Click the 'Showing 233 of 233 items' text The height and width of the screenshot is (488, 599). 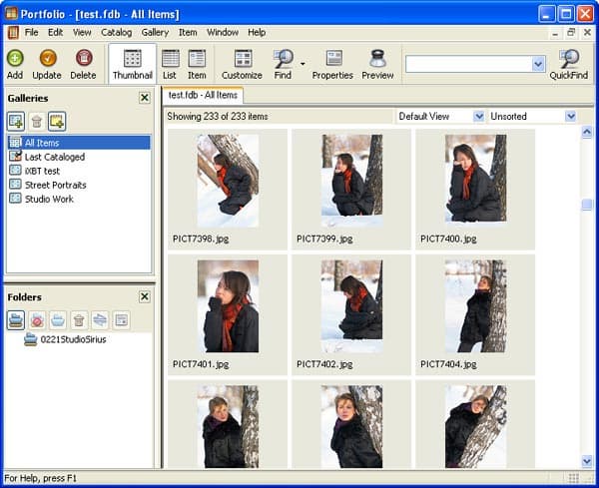tap(218, 116)
